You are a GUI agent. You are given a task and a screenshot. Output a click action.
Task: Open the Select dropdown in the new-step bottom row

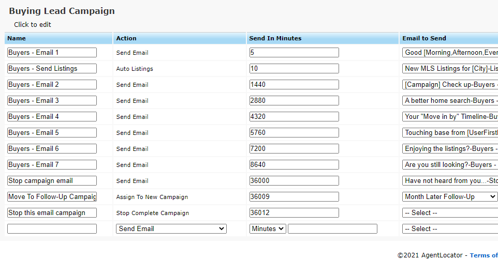[450, 228]
